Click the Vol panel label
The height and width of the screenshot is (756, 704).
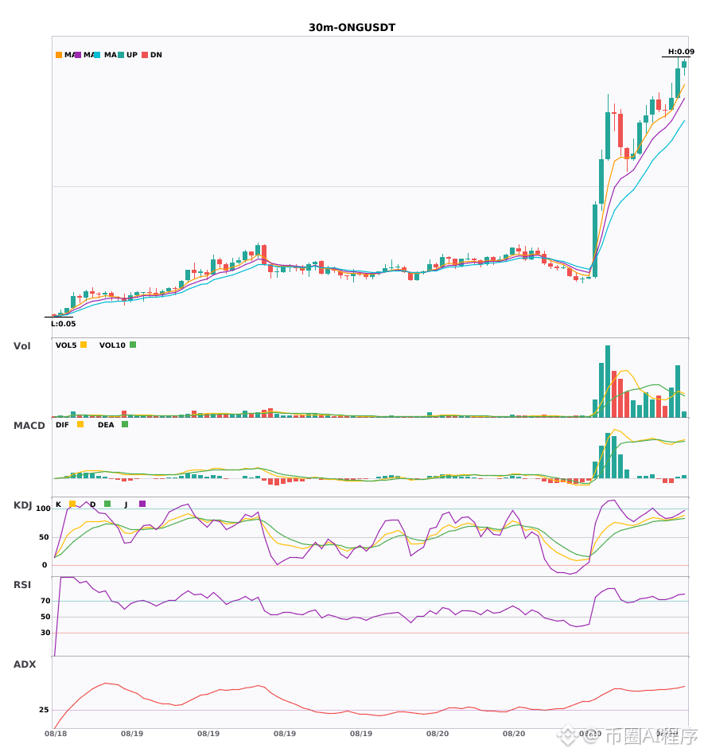click(21, 346)
